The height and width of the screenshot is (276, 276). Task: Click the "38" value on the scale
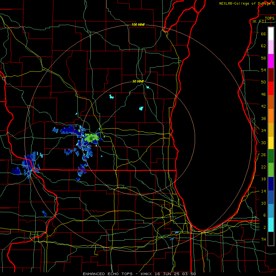tap(263, 118)
